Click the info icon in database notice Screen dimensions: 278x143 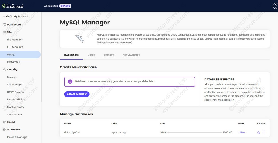[70, 82]
